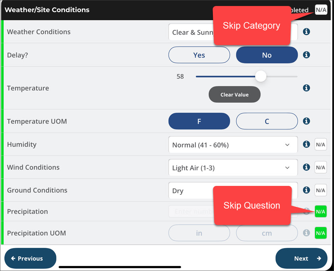Click info icon beside Delay question
334x271 pixels.
coord(306,55)
